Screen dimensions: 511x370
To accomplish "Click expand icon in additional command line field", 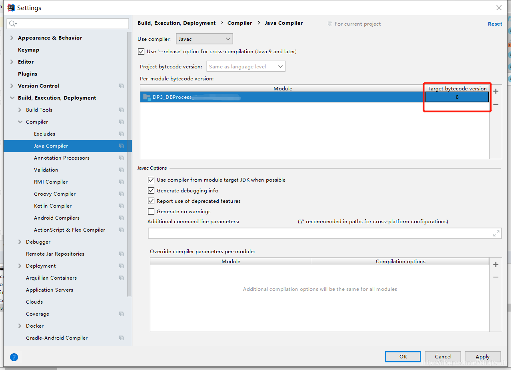I will [497, 233].
